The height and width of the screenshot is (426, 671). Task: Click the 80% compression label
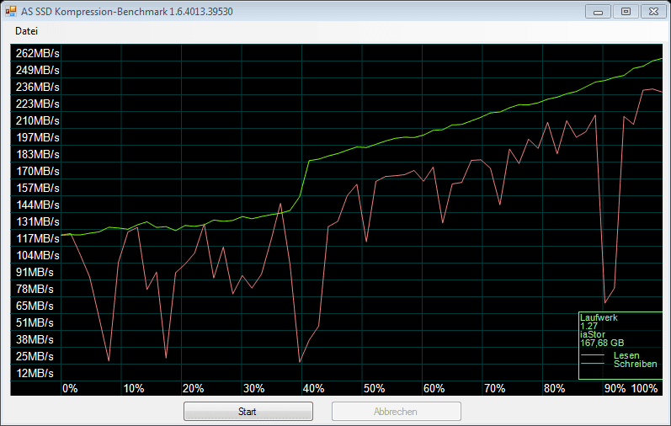554,388
